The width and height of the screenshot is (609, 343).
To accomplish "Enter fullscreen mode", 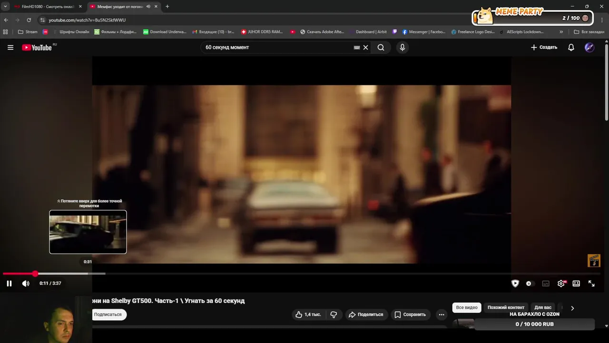I will 591,283.
